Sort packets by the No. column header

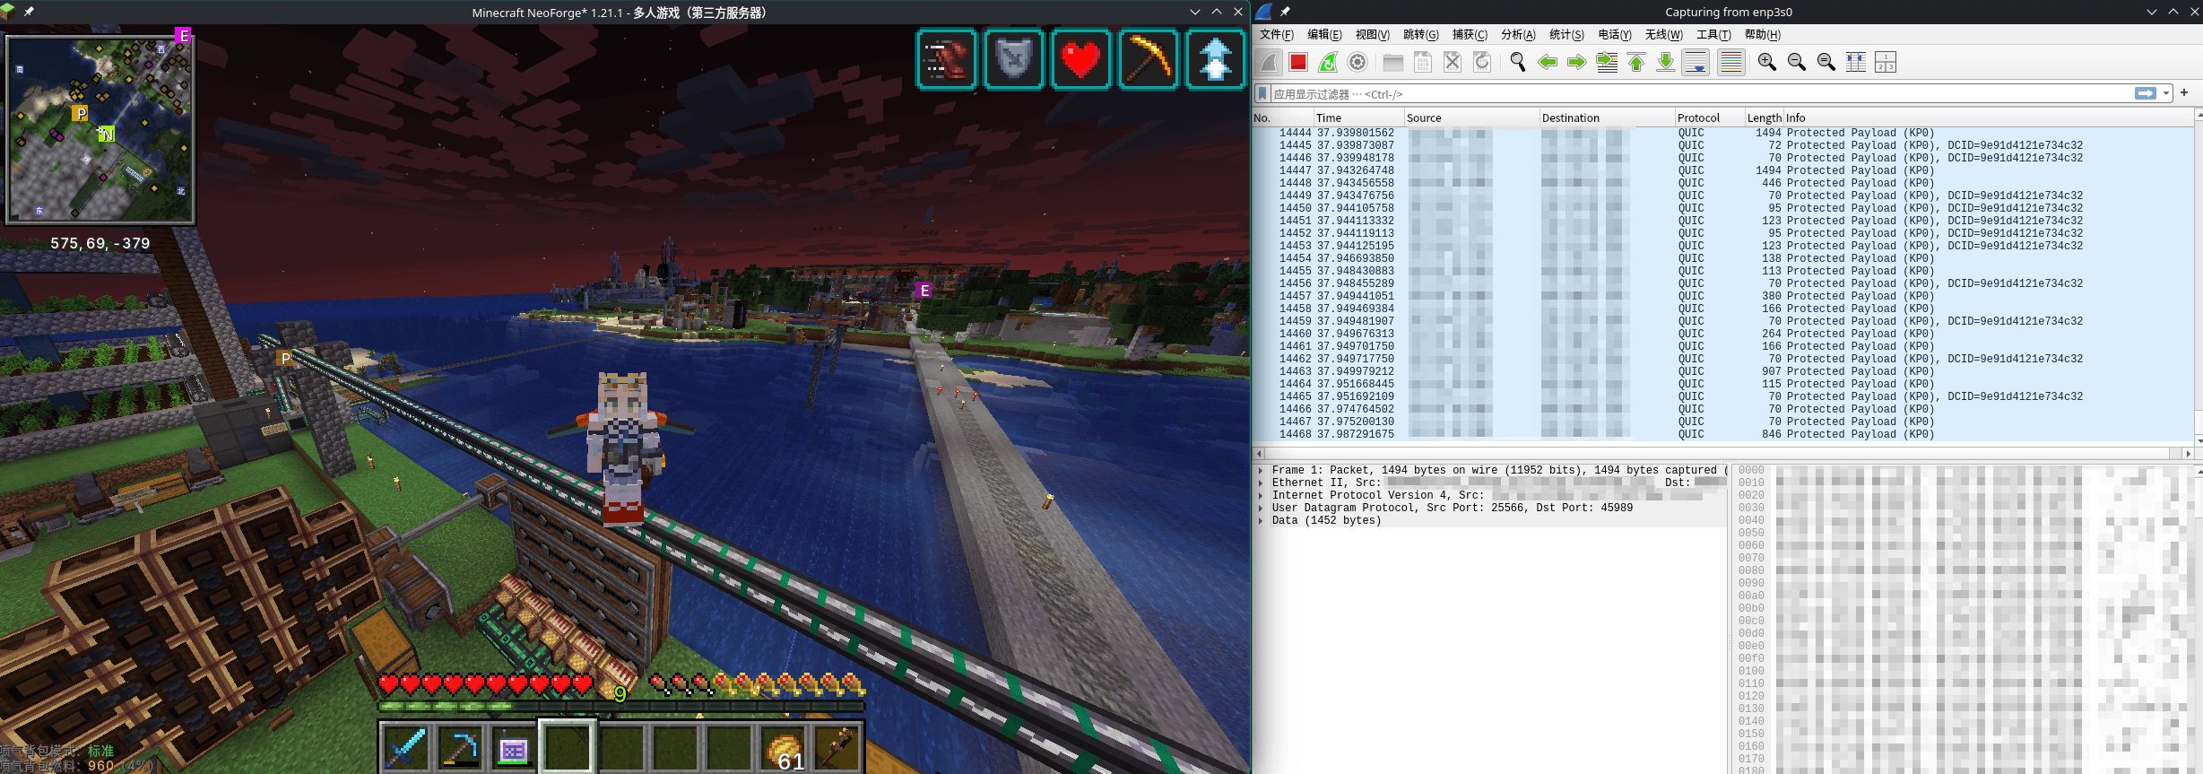pyautogui.click(x=1283, y=117)
